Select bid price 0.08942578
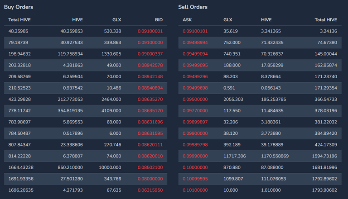The image size is (348, 199). 150,66
